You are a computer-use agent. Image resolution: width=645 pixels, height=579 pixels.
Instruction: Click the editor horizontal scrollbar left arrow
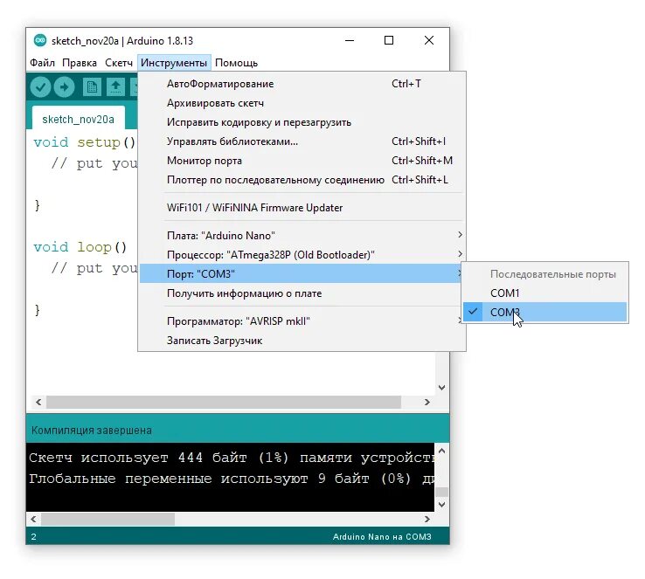(x=38, y=402)
